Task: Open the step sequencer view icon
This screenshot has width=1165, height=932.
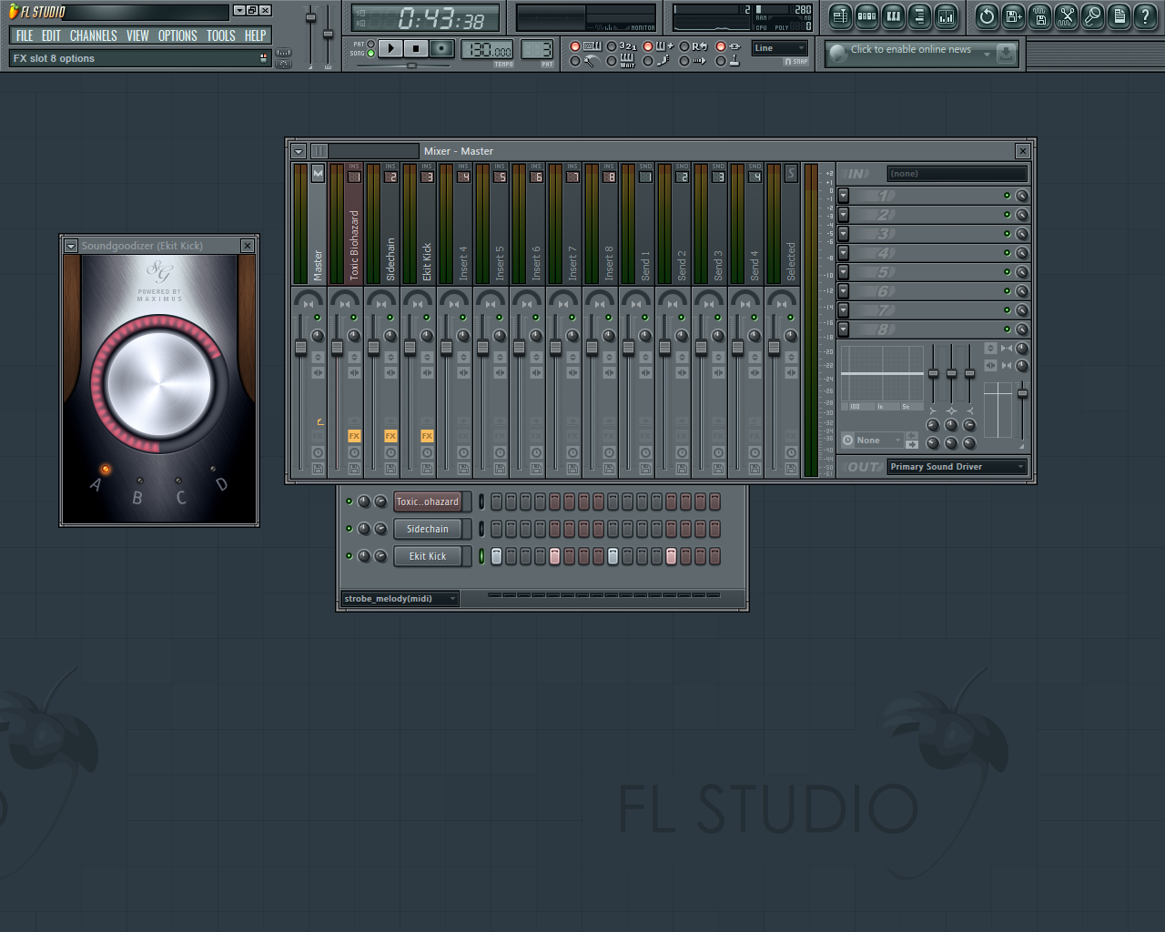Action: tap(866, 15)
